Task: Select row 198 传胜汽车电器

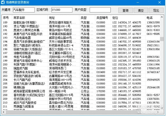Action: coord(81,57)
